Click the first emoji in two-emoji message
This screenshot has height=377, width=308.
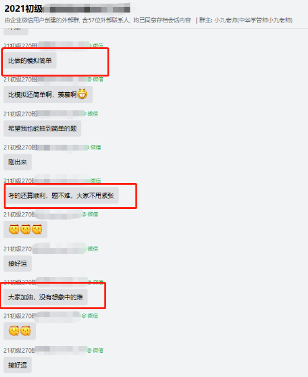tap(14, 331)
